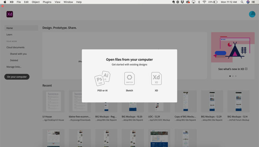Select the second carousel dot
The height and width of the screenshot is (147, 259).
[x=233, y=76]
